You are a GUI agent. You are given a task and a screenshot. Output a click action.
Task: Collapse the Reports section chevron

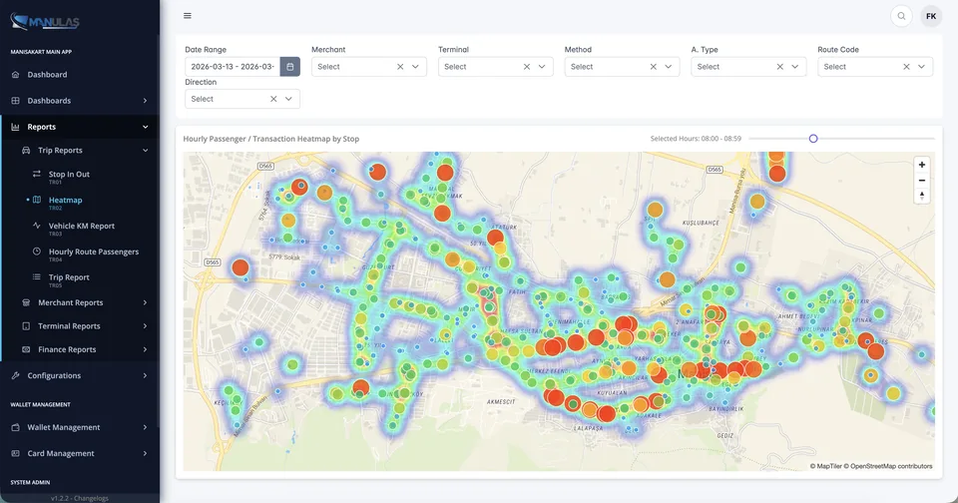tap(145, 127)
